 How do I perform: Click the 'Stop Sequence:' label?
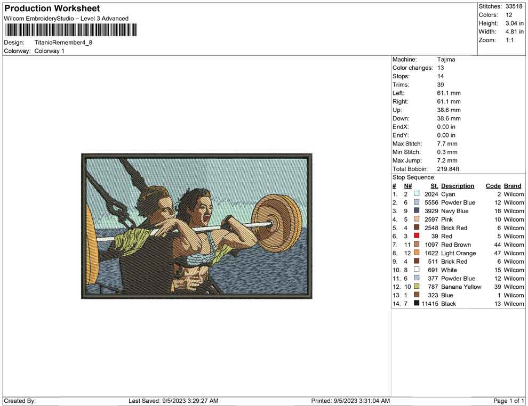[x=414, y=177]
